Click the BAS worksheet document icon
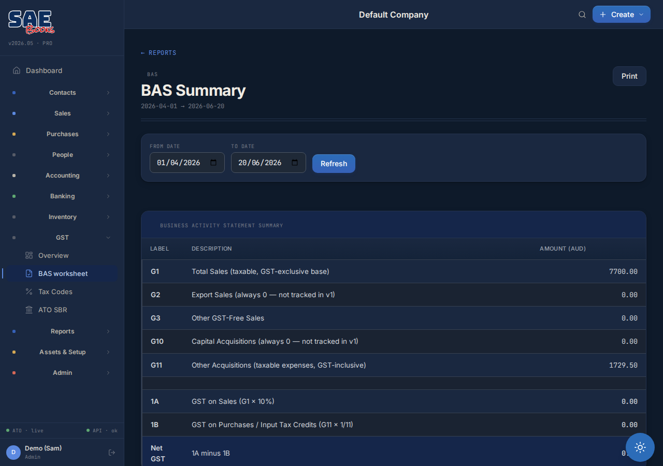Viewport: 663px width, 466px height. tap(29, 273)
